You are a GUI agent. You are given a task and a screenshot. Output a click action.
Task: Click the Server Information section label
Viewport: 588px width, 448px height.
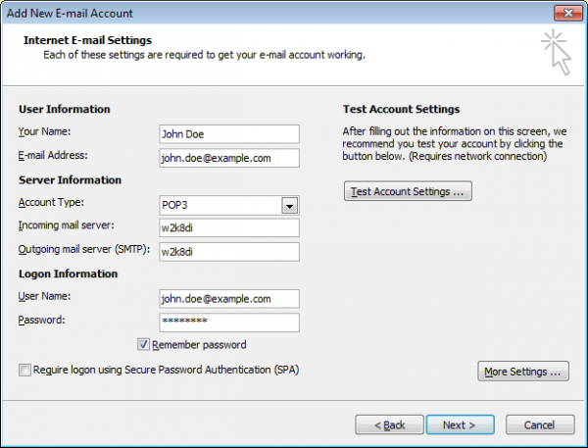pos(70,180)
